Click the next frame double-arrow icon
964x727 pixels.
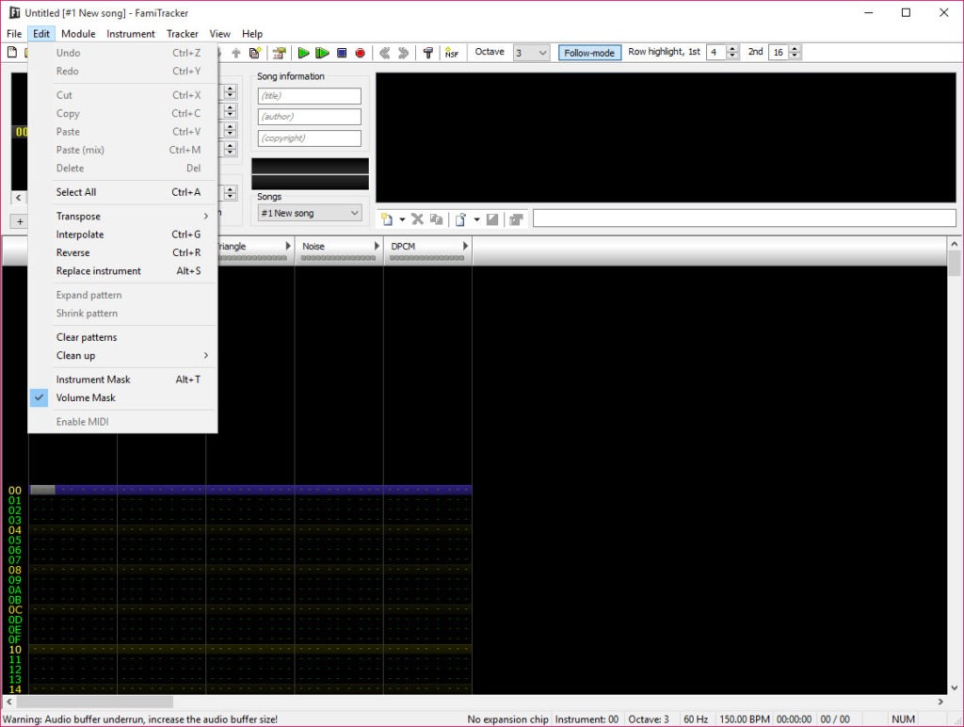[403, 53]
